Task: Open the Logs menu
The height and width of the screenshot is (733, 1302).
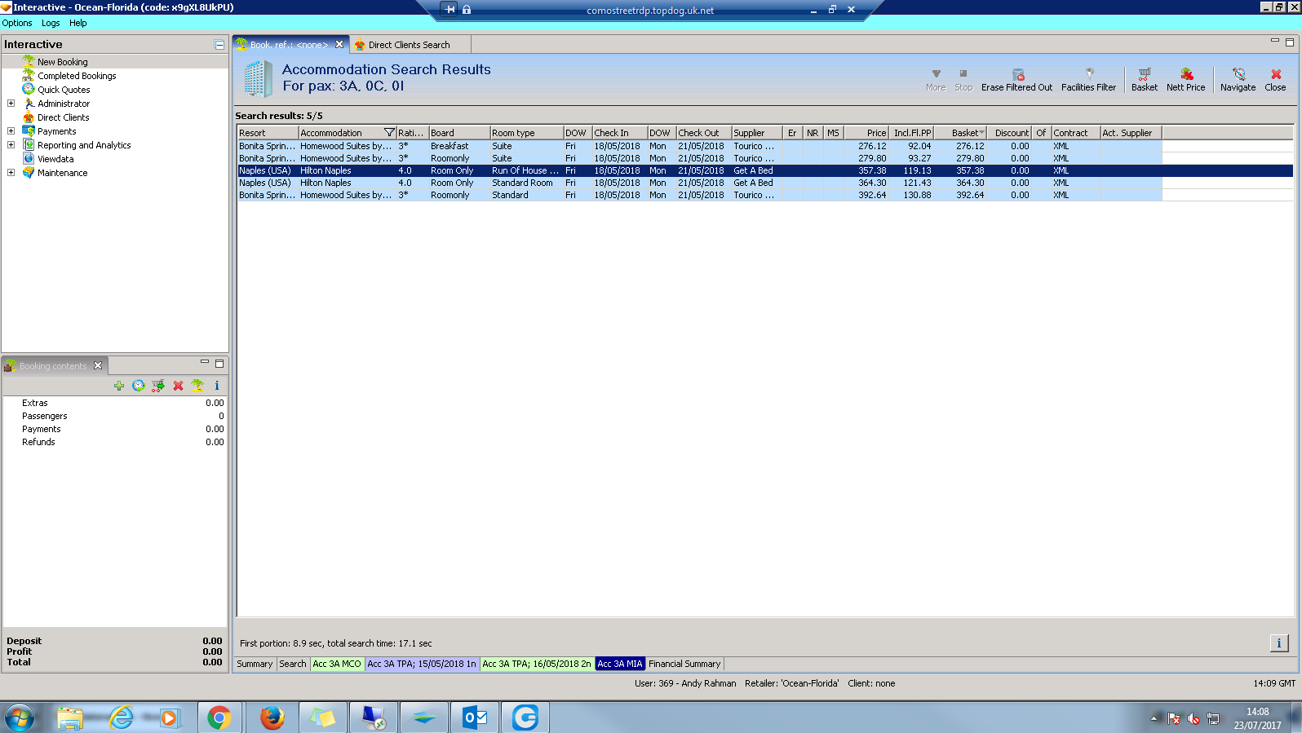Action: click(51, 23)
